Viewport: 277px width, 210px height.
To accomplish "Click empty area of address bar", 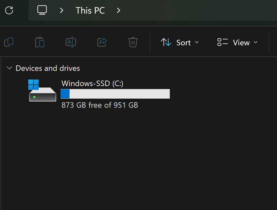I will [x=198, y=10].
